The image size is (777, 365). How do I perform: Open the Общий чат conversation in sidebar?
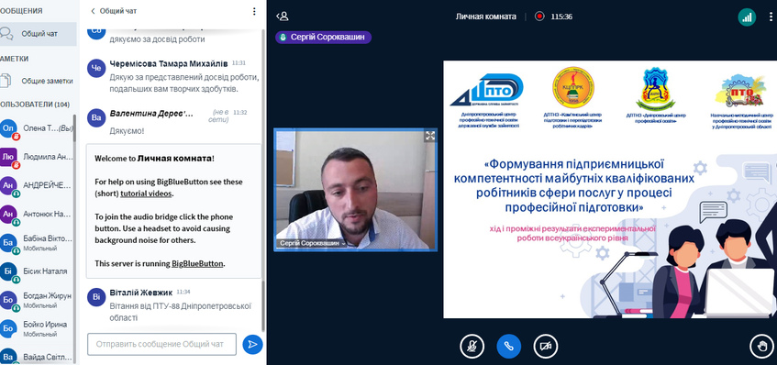[39, 34]
